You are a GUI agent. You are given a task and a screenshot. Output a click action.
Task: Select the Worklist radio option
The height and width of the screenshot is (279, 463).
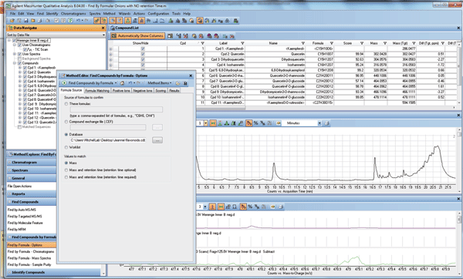pyautogui.click(x=66, y=147)
